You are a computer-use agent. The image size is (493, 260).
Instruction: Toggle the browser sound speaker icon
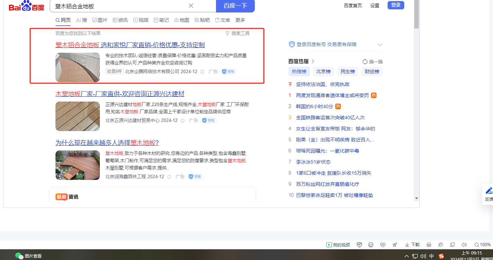pyautogui.click(x=464, y=245)
